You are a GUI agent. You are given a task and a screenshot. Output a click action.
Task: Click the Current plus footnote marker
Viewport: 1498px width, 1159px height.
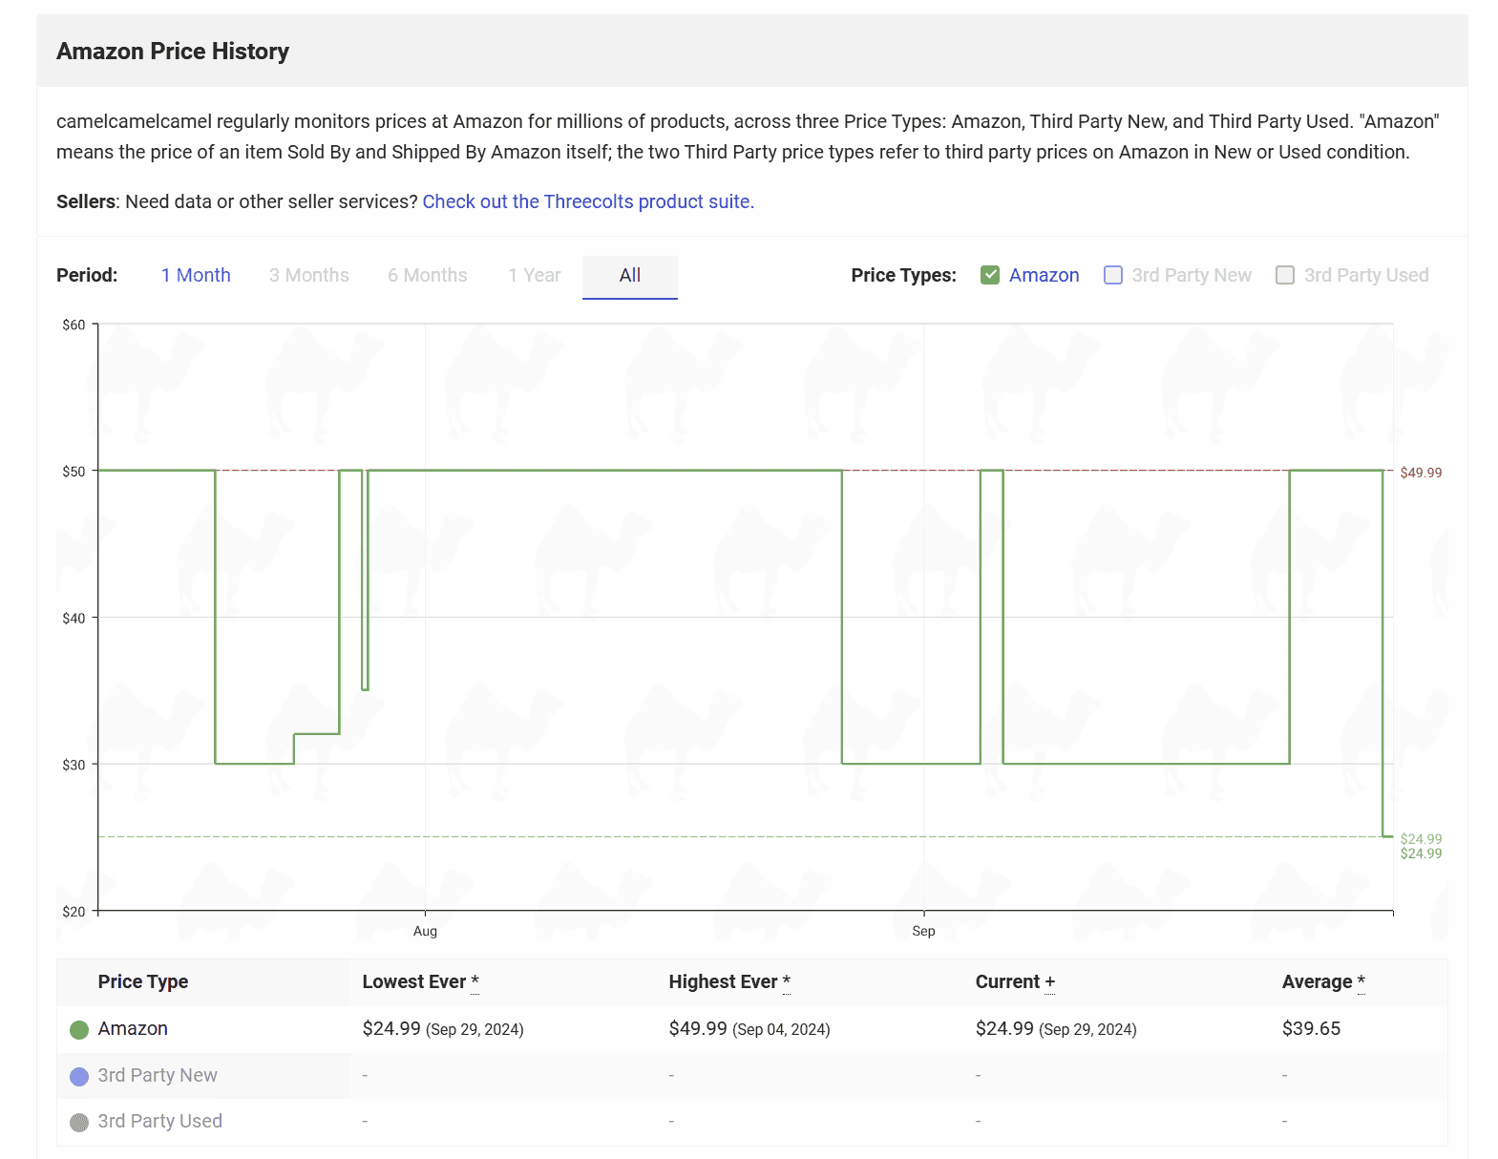pyautogui.click(x=1049, y=981)
